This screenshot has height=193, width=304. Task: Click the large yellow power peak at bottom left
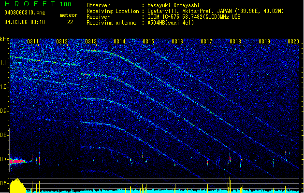(x=17, y=186)
